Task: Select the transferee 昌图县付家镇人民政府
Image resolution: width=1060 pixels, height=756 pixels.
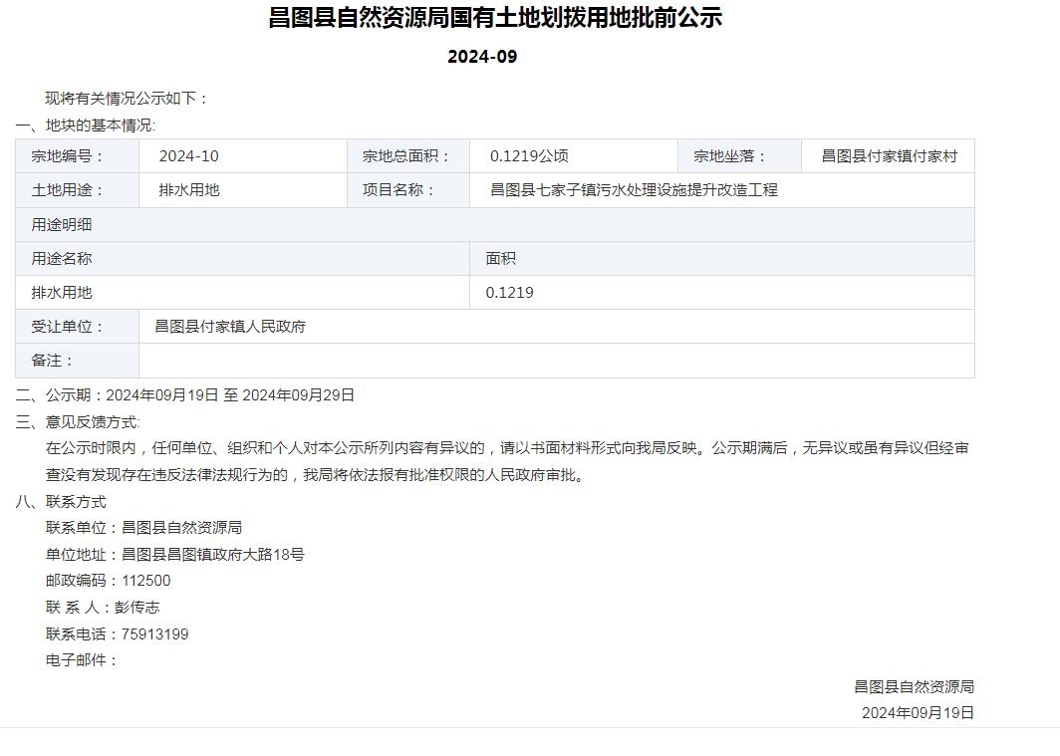Action: point(230,327)
